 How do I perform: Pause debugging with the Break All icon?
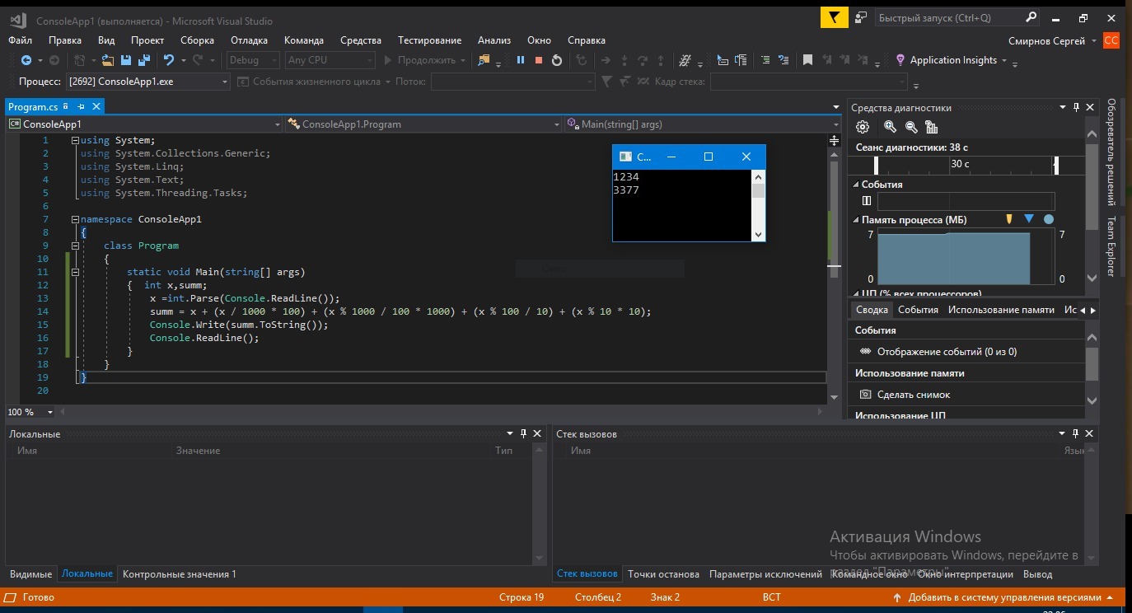520,60
